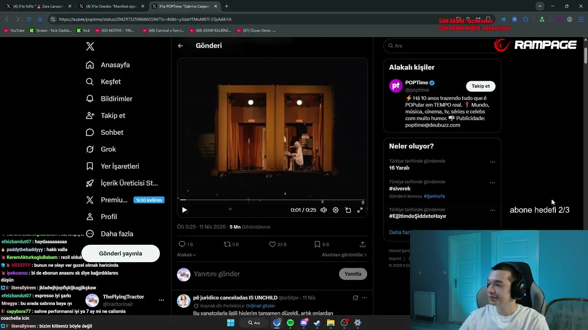Open video settings gear

[336, 210]
